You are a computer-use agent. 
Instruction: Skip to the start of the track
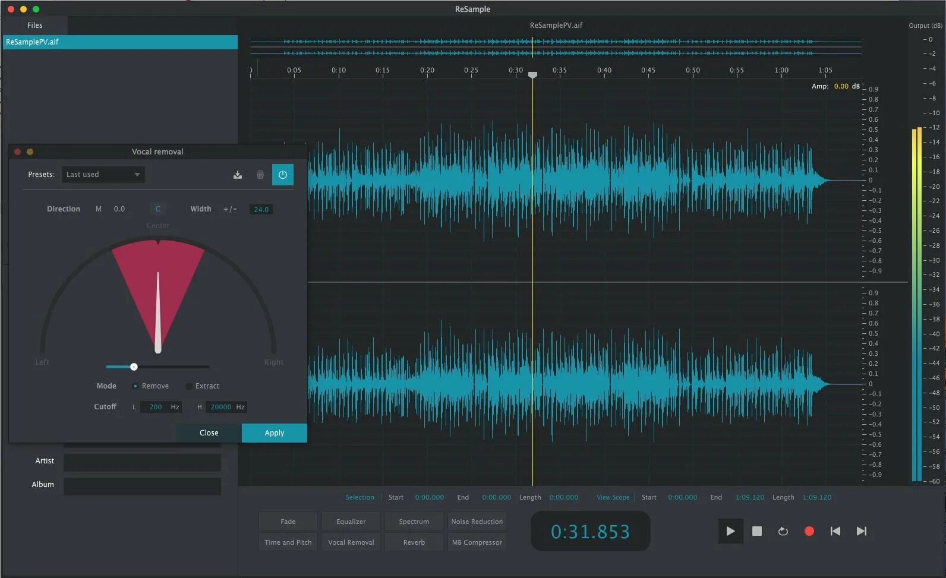click(x=835, y=531)
